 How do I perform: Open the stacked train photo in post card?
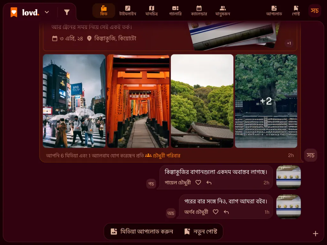(233, 36)
